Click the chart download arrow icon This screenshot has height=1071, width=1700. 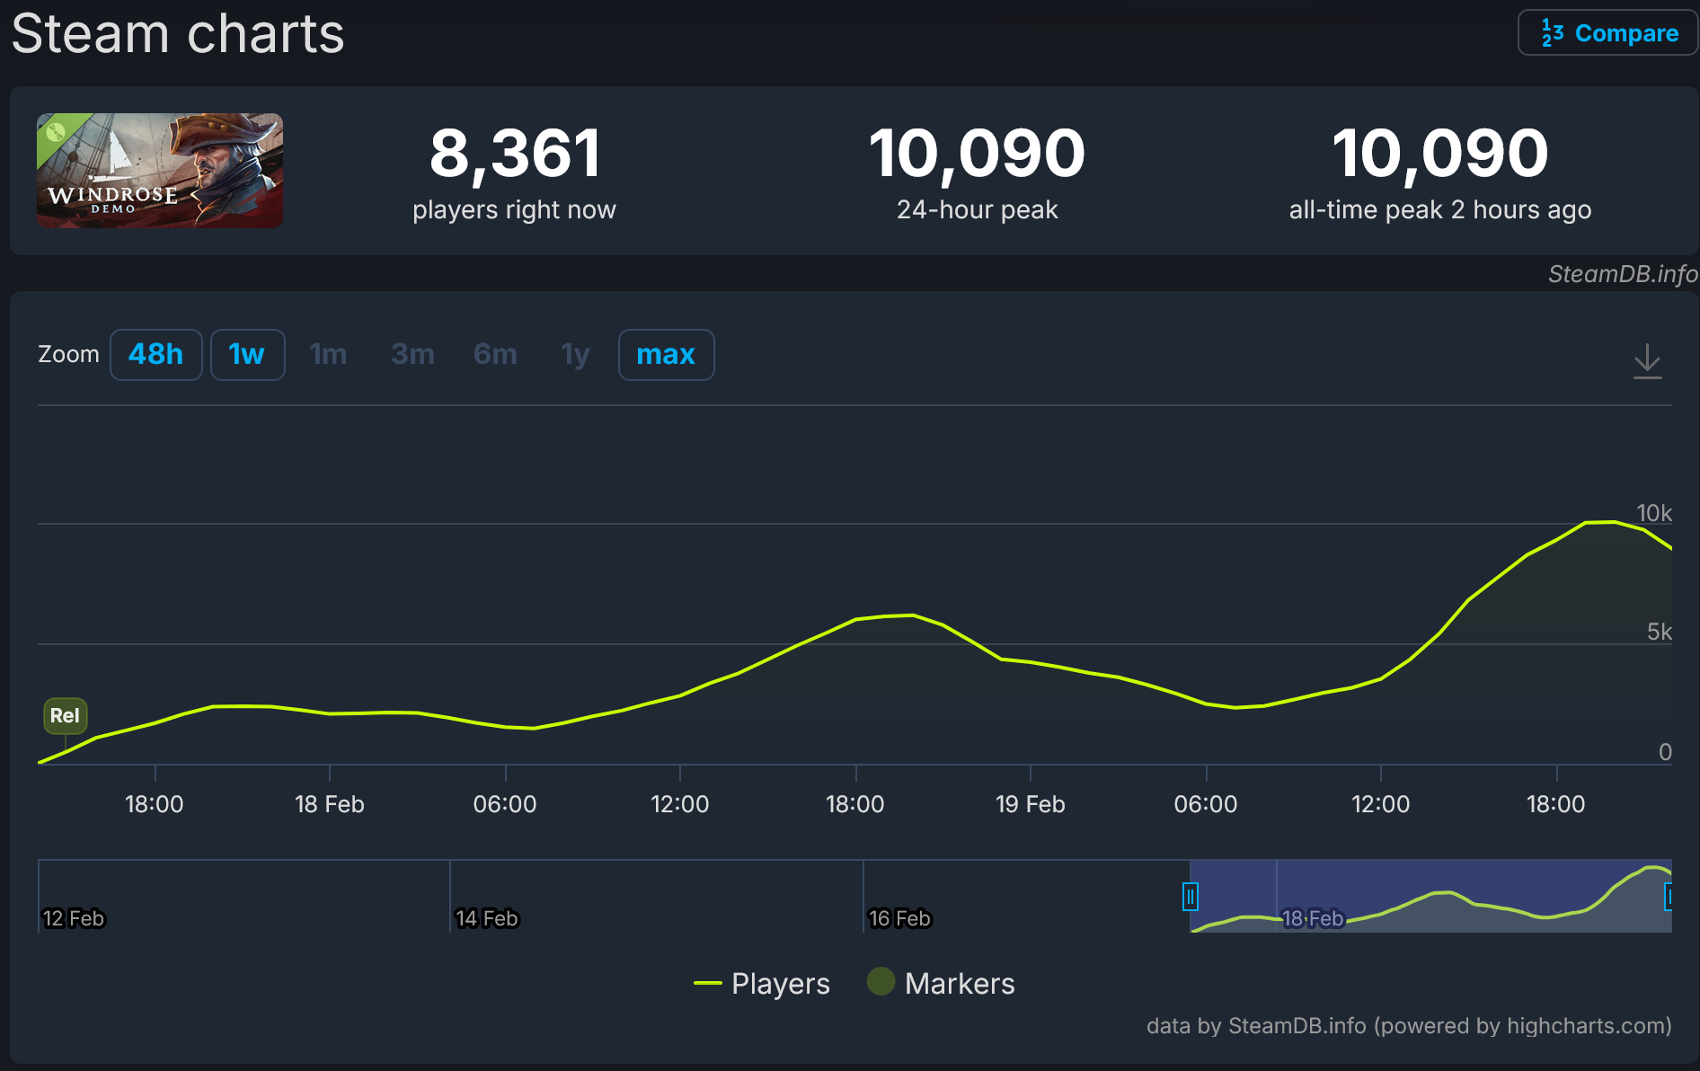click(x=1647, y=360)
